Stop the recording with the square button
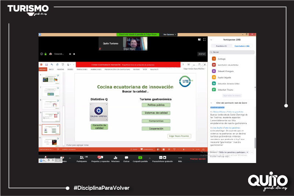 point(75,54)
